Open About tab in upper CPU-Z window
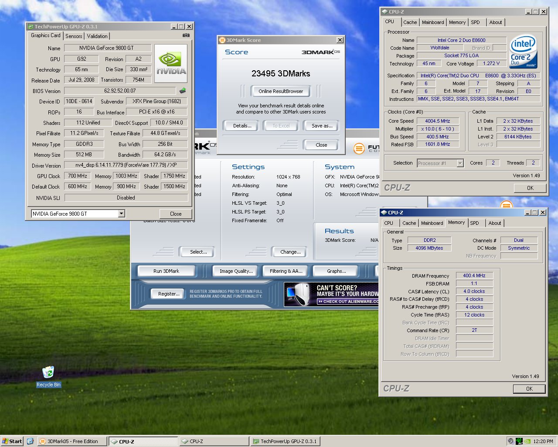This screenshot has width=558, height=447. pos(495,22)
